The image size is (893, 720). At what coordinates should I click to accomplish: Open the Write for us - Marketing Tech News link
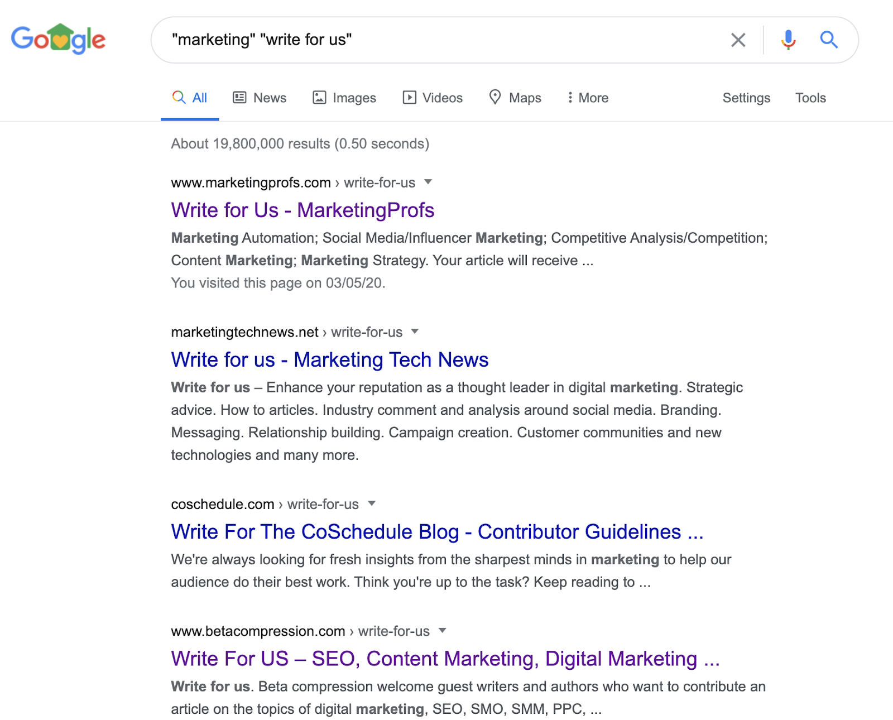[329, 360]
